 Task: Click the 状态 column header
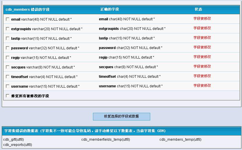(x=198, y=9)
